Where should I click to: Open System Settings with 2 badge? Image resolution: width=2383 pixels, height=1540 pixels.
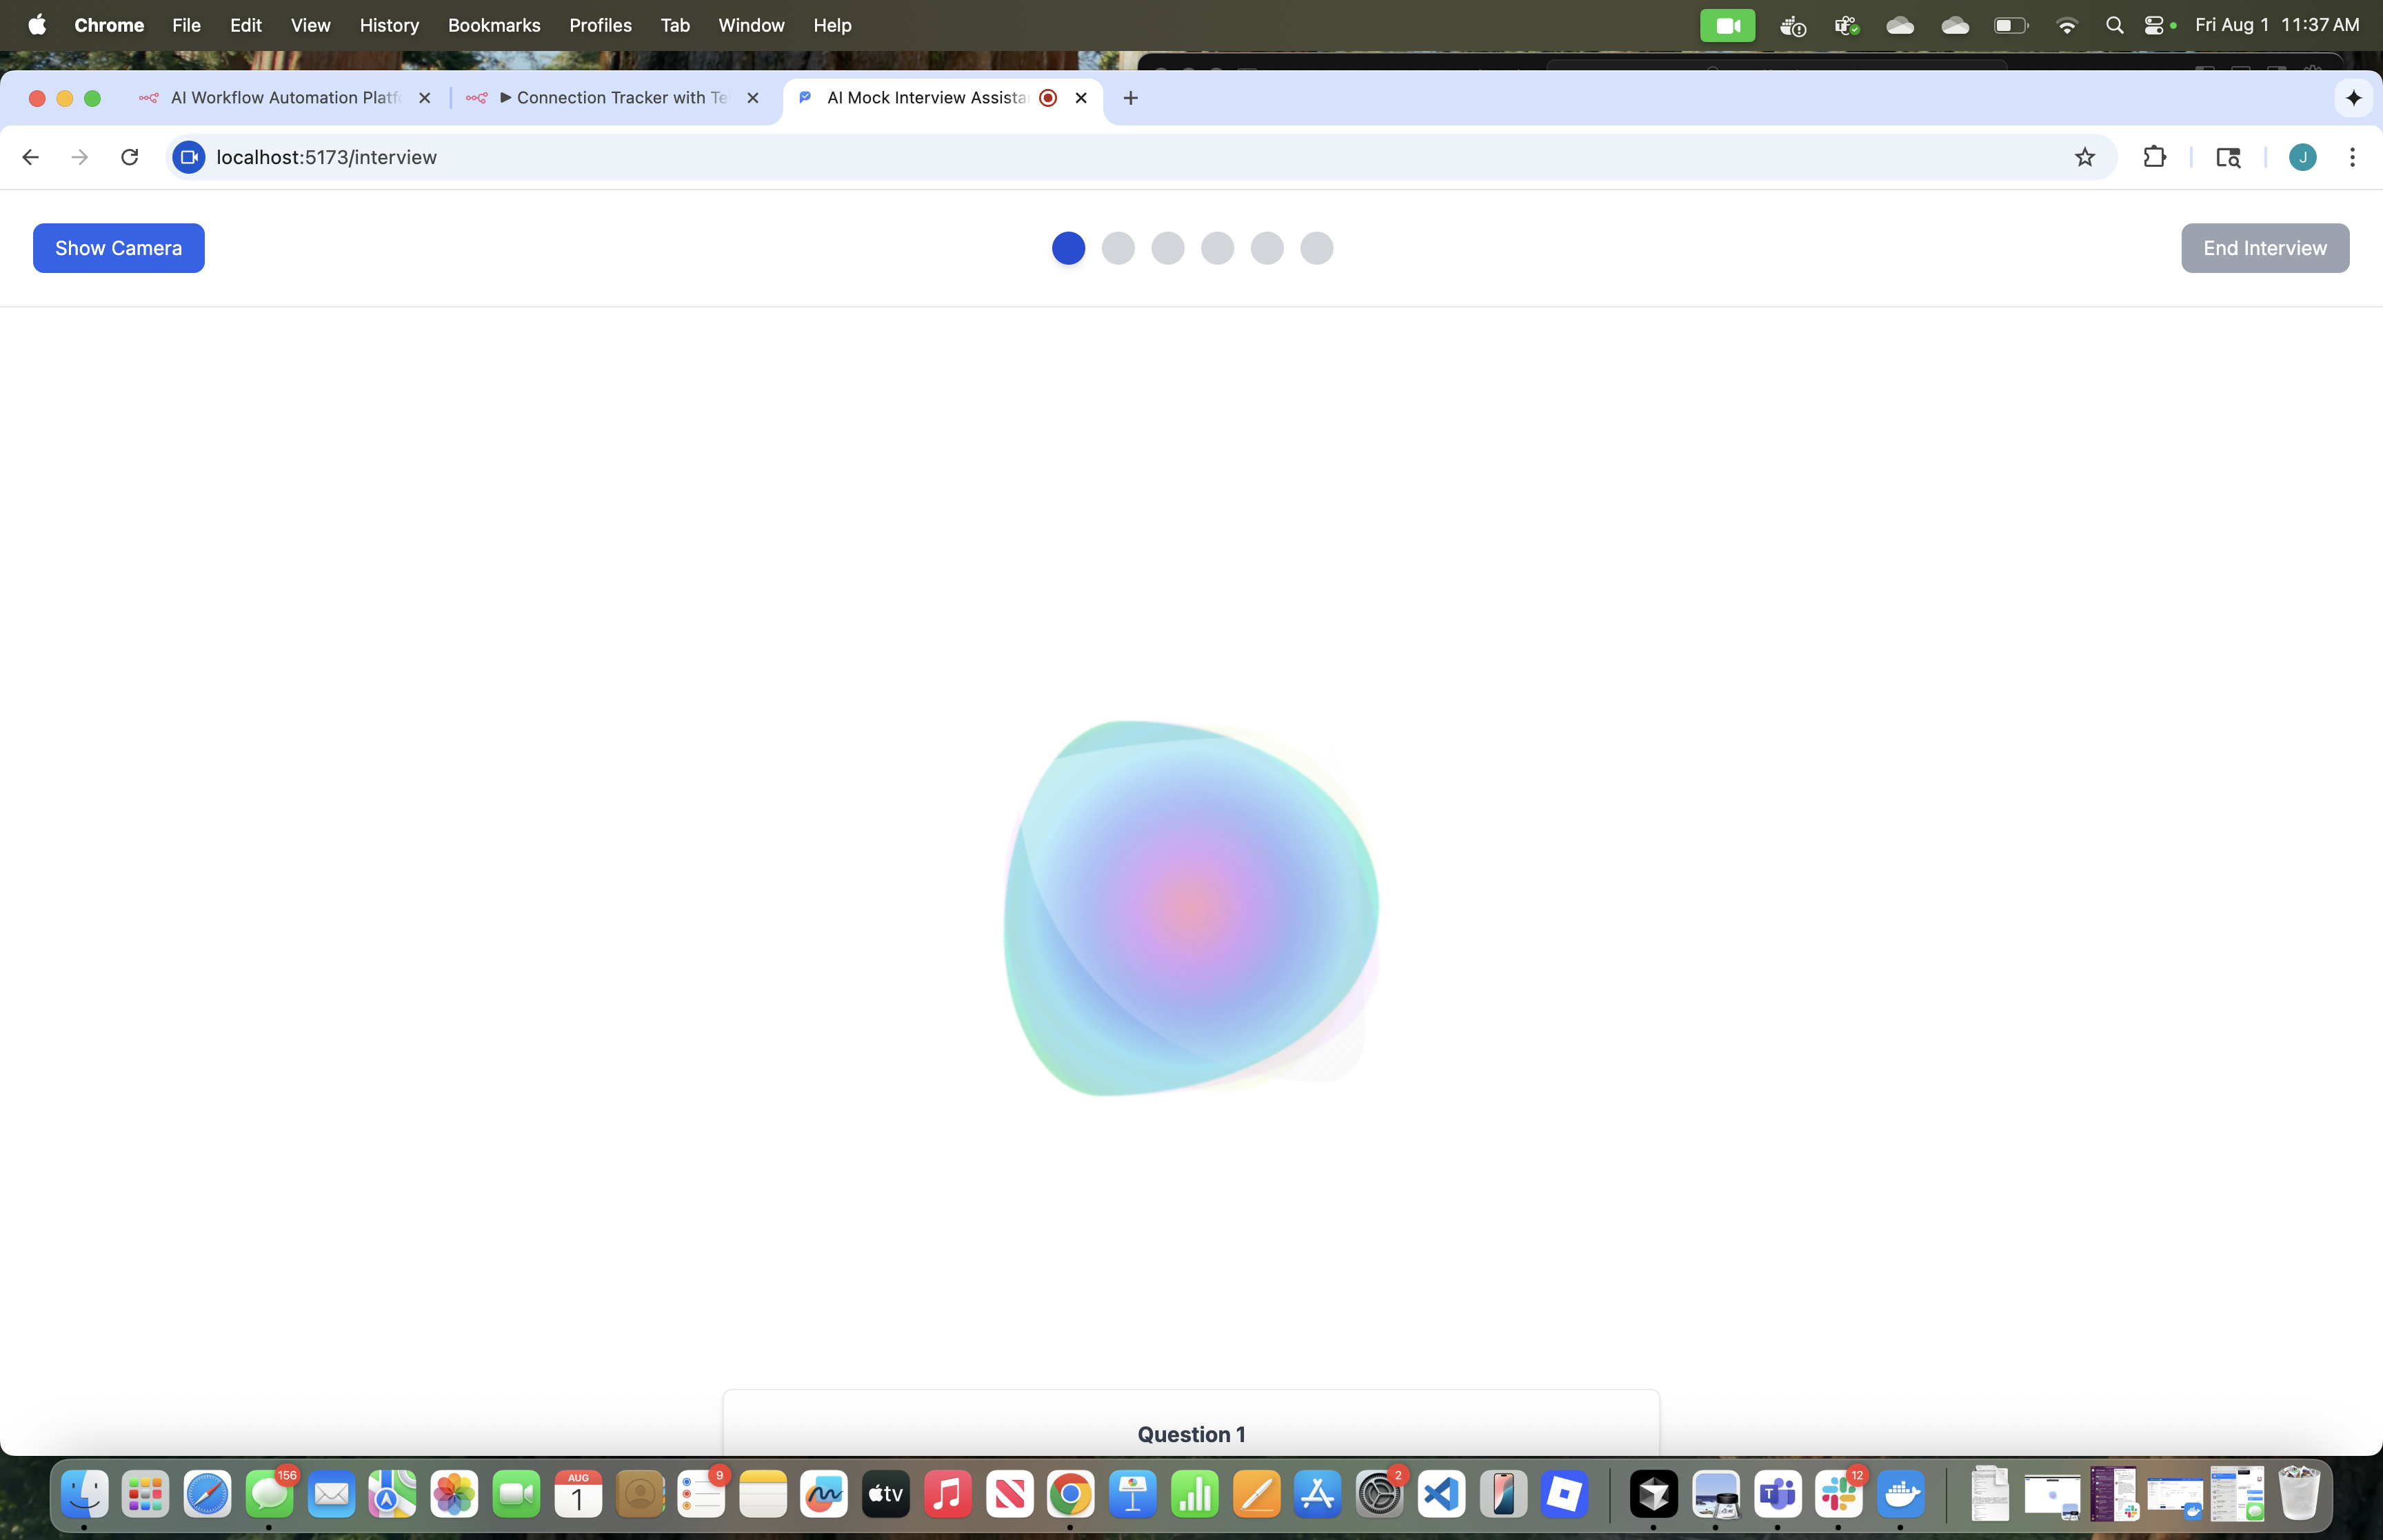pos(1380,1494)
